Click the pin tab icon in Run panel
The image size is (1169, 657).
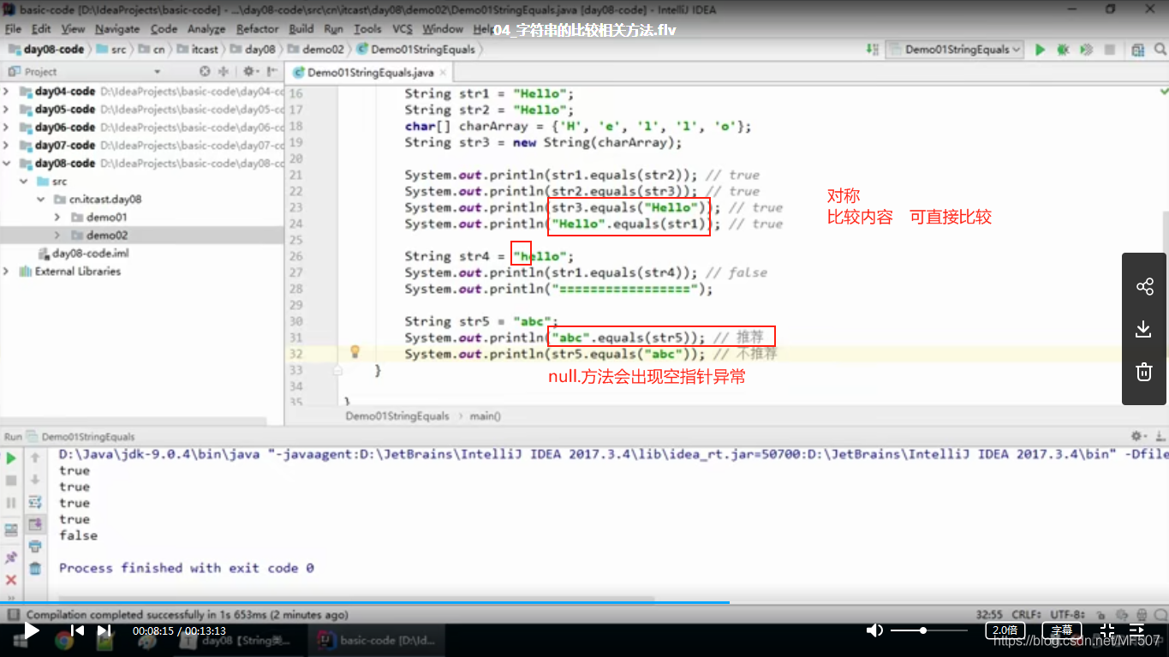point(11,558)
